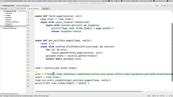
Task: Select logs.txt in project tree
Action: 8,24
